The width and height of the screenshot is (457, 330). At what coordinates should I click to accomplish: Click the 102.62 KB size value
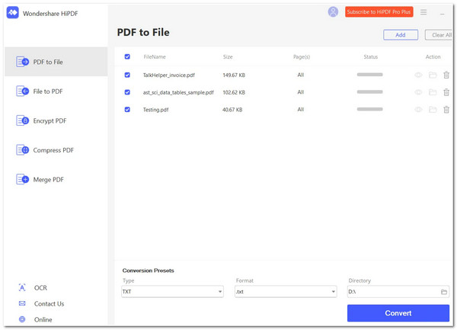[x=234, y=92]
